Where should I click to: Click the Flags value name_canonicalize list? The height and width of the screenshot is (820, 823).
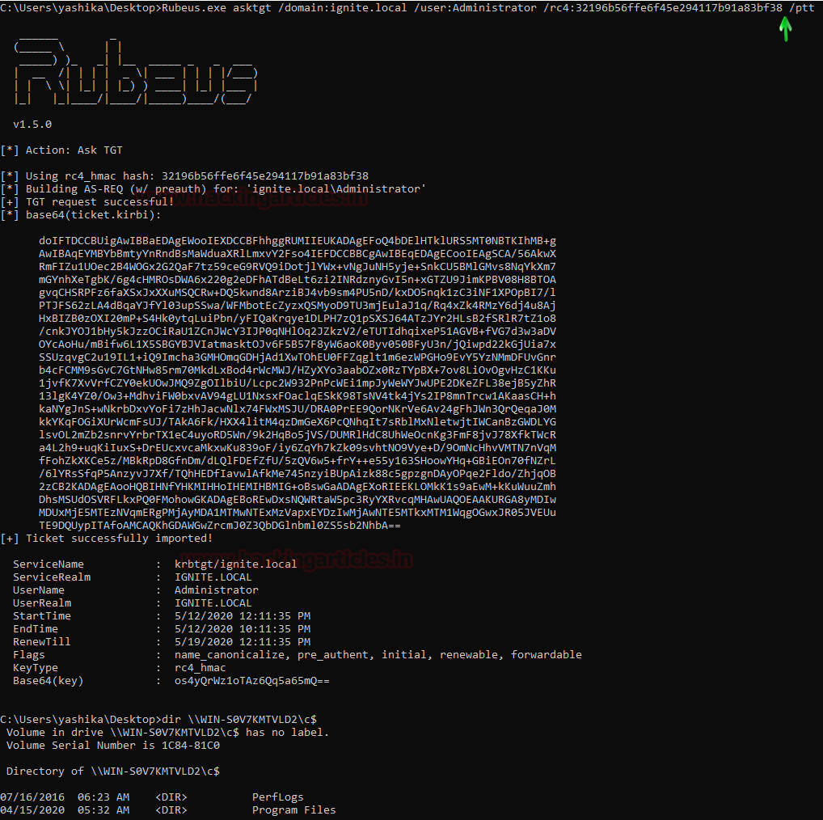[378, 655]
